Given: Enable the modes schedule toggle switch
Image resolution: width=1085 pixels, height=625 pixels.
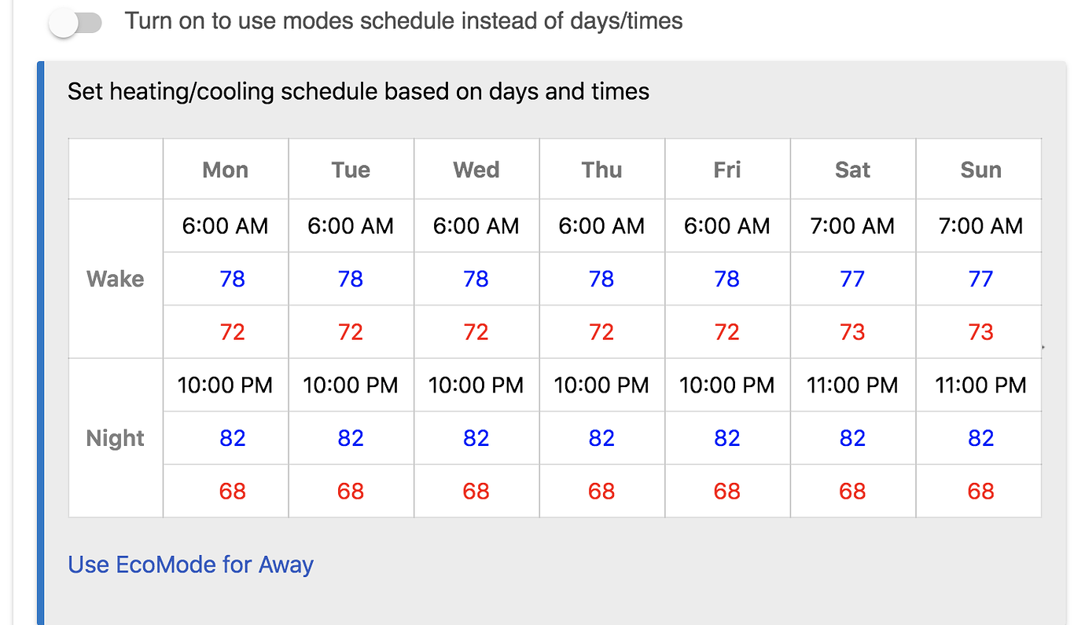Looking at the screenshot, I should [x=75, y=23].
